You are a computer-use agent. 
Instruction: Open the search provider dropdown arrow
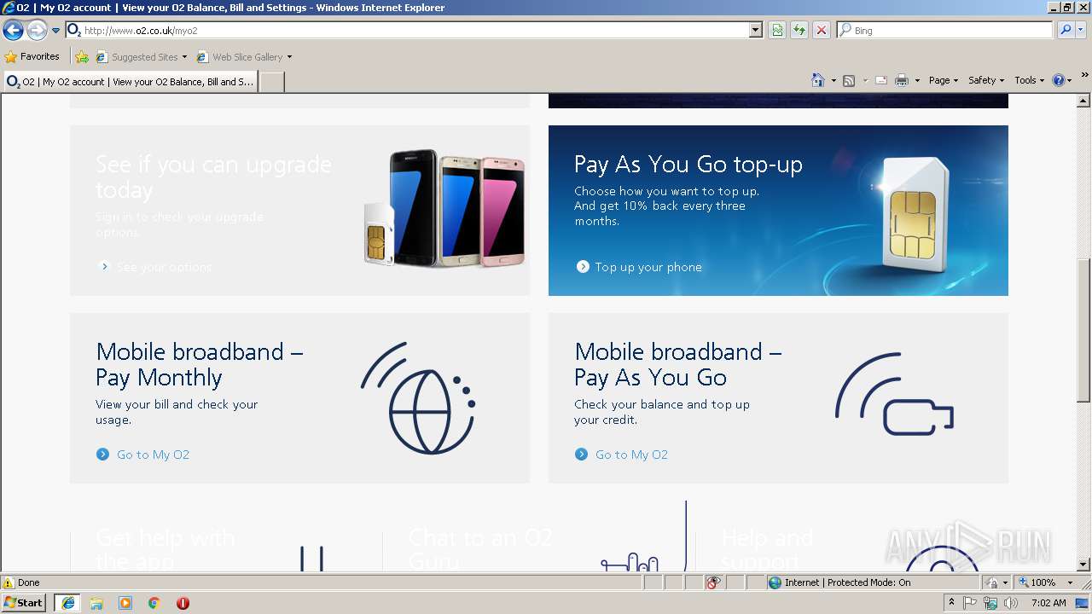tap(1080, 31)
